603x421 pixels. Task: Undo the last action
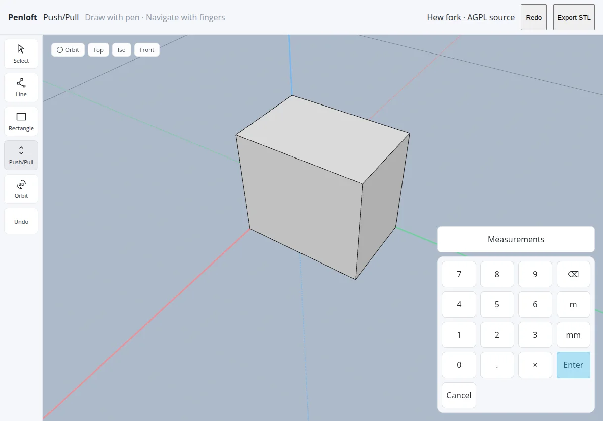click(21, 222)
